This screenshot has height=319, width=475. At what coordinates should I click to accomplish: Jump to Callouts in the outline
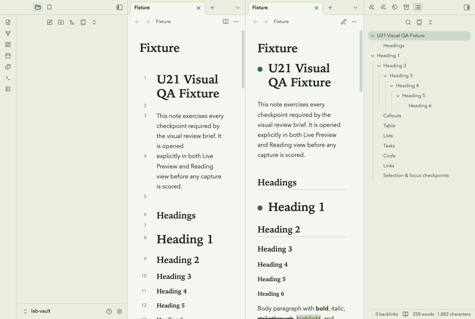click(392, 116)
